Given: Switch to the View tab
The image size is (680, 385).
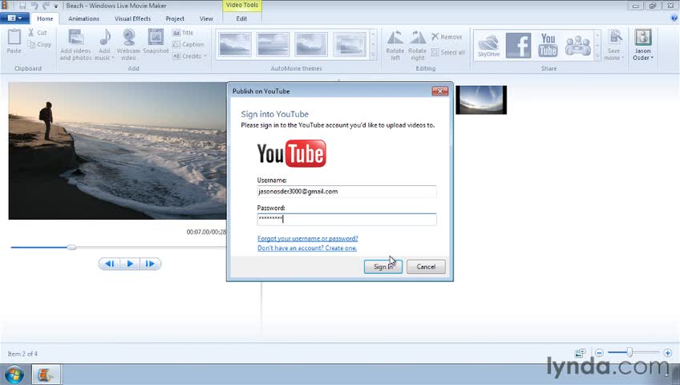Looking at the screenshot, I should click(x=206, y=18).
